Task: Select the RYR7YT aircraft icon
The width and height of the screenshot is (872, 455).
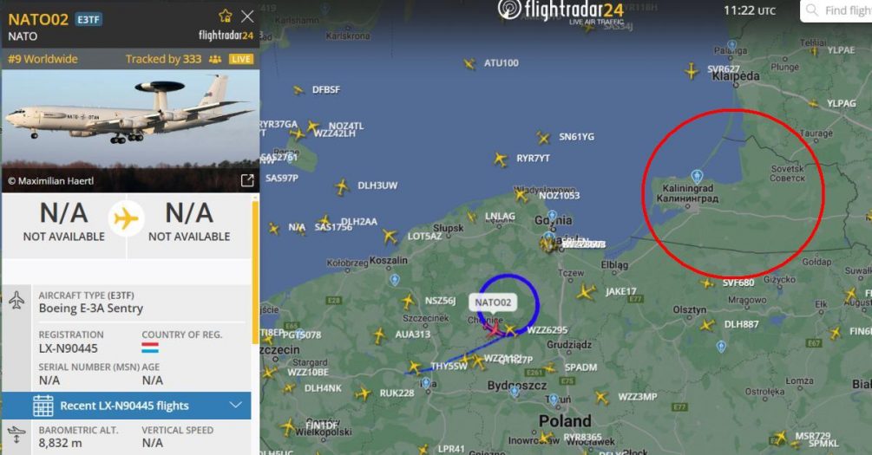Action: (x=501, y=160)
